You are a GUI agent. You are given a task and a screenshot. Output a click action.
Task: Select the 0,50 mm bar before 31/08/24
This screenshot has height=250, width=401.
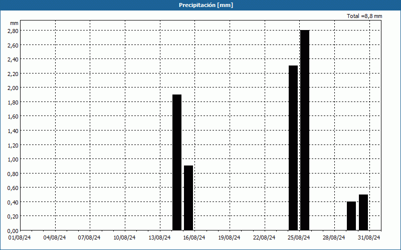pyautogui.click(x=363, y=212)
